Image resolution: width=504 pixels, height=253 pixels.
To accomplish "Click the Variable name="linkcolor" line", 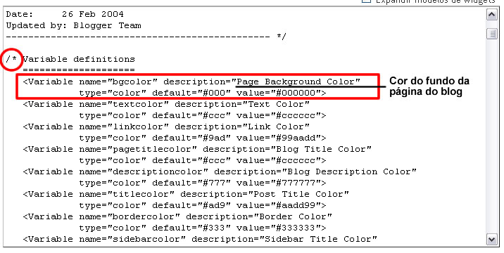I will [x=166, y=126].
